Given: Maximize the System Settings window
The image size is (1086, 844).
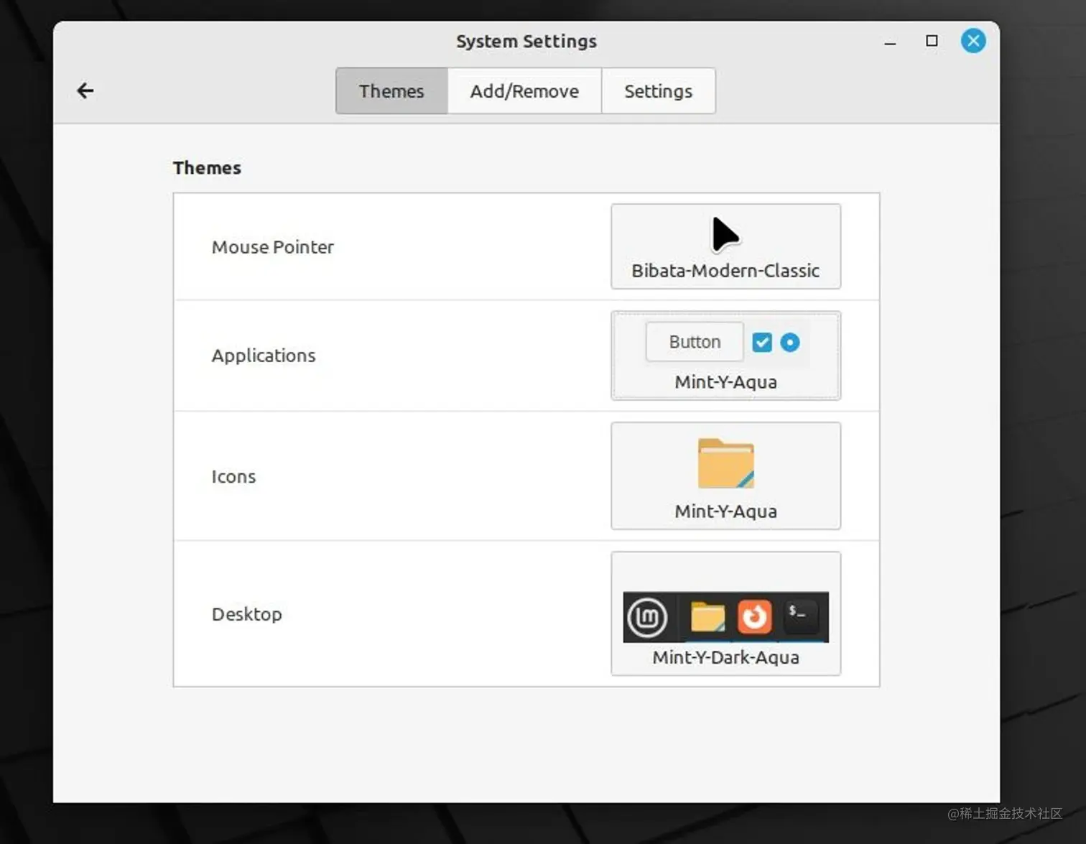Looking at the screenshot, I should (x=932, y=41).
